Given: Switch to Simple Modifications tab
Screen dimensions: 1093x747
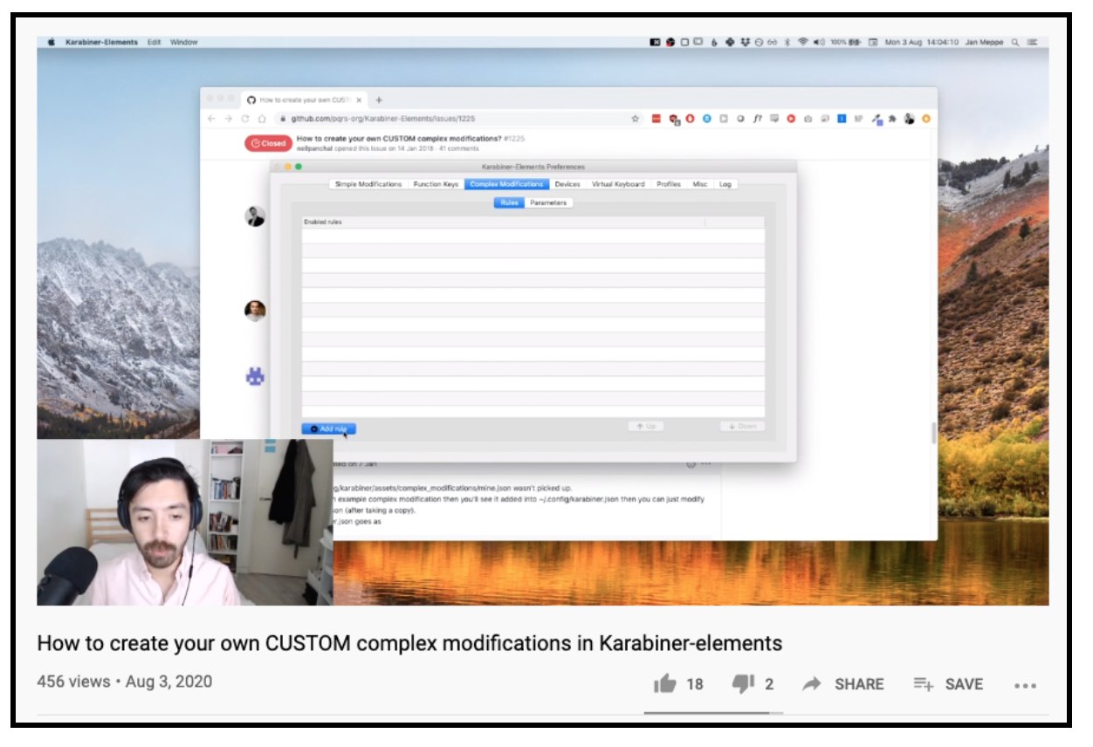Looking at the screenshot, I should coord(368,184).
